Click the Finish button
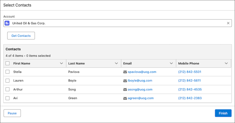The height and width of the screenshot is (123, 235). pos(223,113)
